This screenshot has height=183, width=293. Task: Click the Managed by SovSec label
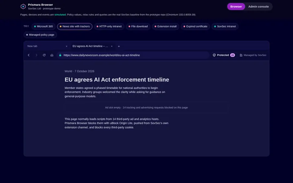(x=255, y=55)
